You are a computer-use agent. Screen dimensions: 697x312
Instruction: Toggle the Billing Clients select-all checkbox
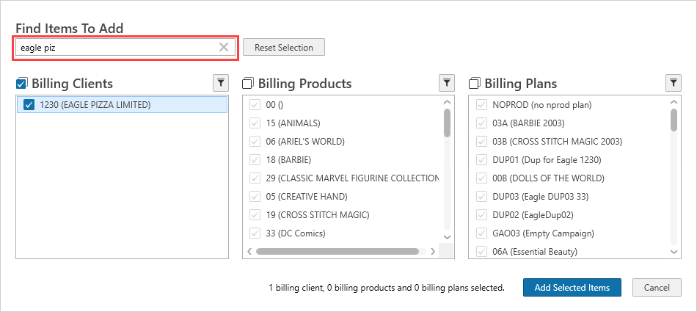tap(22, 83)
